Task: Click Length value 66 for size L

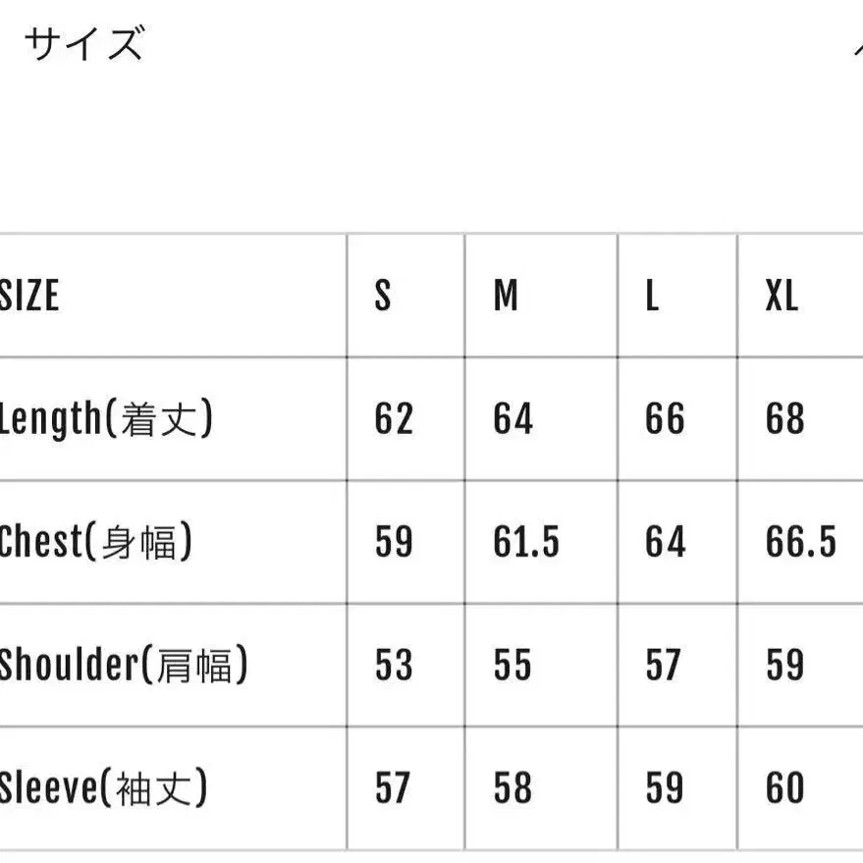Action: pyautogui.click(x=665, y=419)
